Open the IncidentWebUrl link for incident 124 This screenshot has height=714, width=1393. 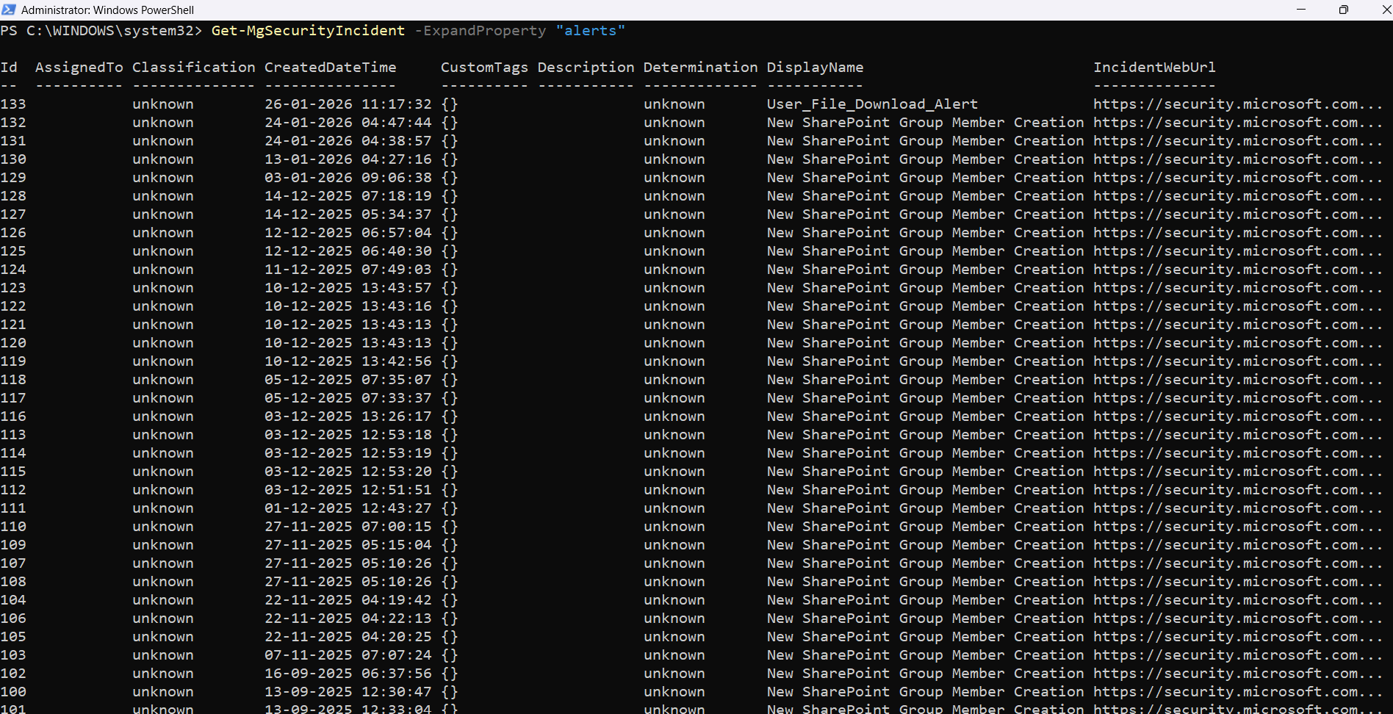tap(1237, 270)
